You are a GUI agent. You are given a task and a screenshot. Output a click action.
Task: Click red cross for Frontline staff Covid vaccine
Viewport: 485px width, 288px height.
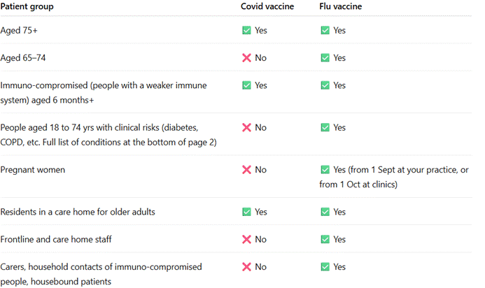click(246, 239)
